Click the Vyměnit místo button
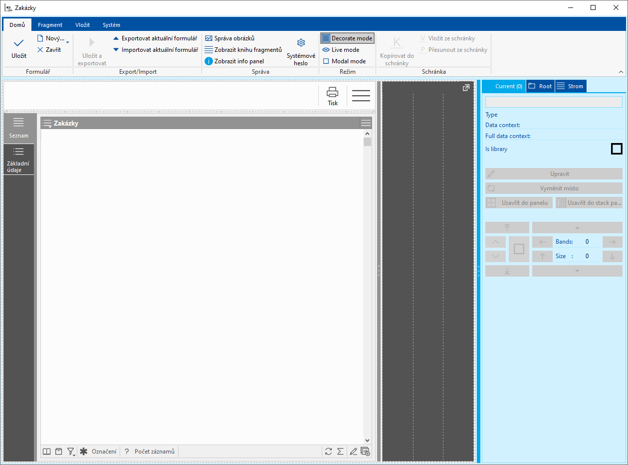This screenshot has width=628, height=465. point(554,188)
